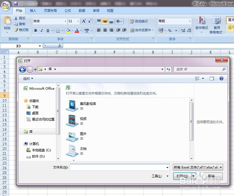This screenshot has width=234, height=196.
Task: Copy selection using the Copy icon
Action: (16, 24)
